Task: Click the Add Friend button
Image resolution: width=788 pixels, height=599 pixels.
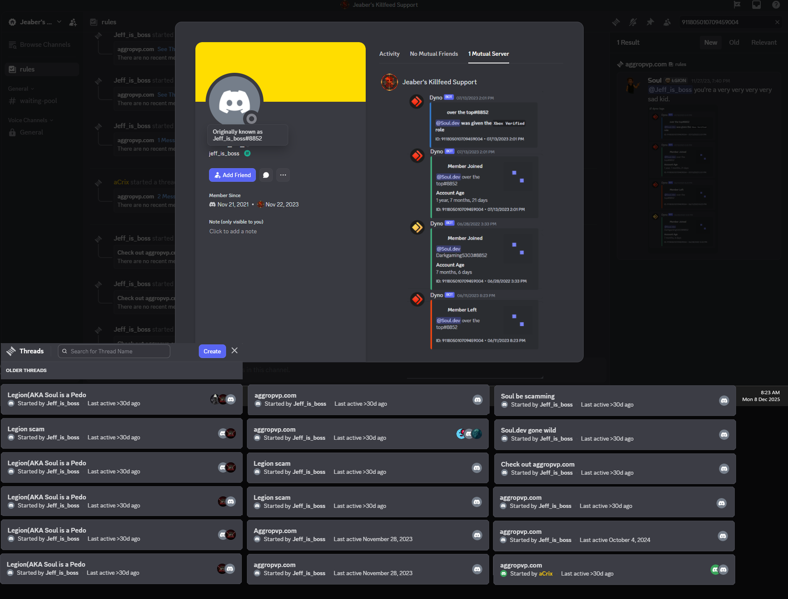Action: click(x=232, y=175)
